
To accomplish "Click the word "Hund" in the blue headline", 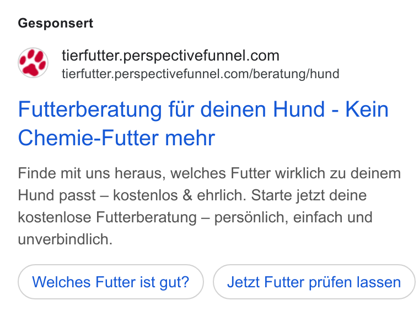I will coord(299,109).
